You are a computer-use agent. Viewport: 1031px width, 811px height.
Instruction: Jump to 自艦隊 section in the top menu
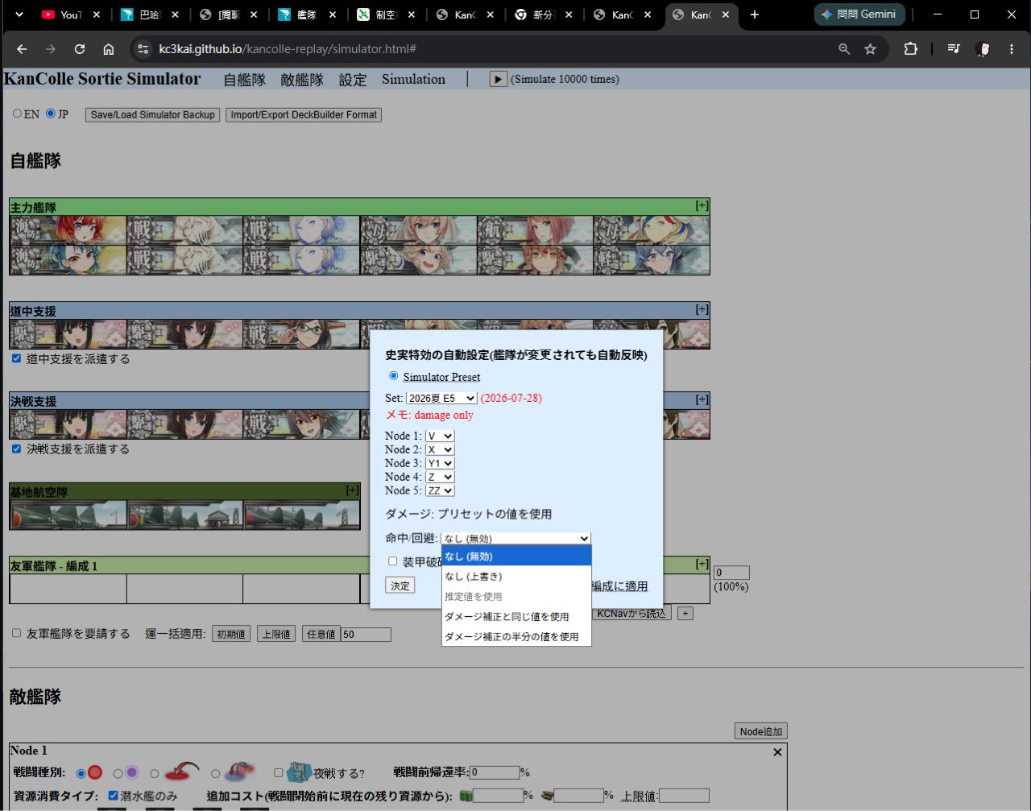244,79
